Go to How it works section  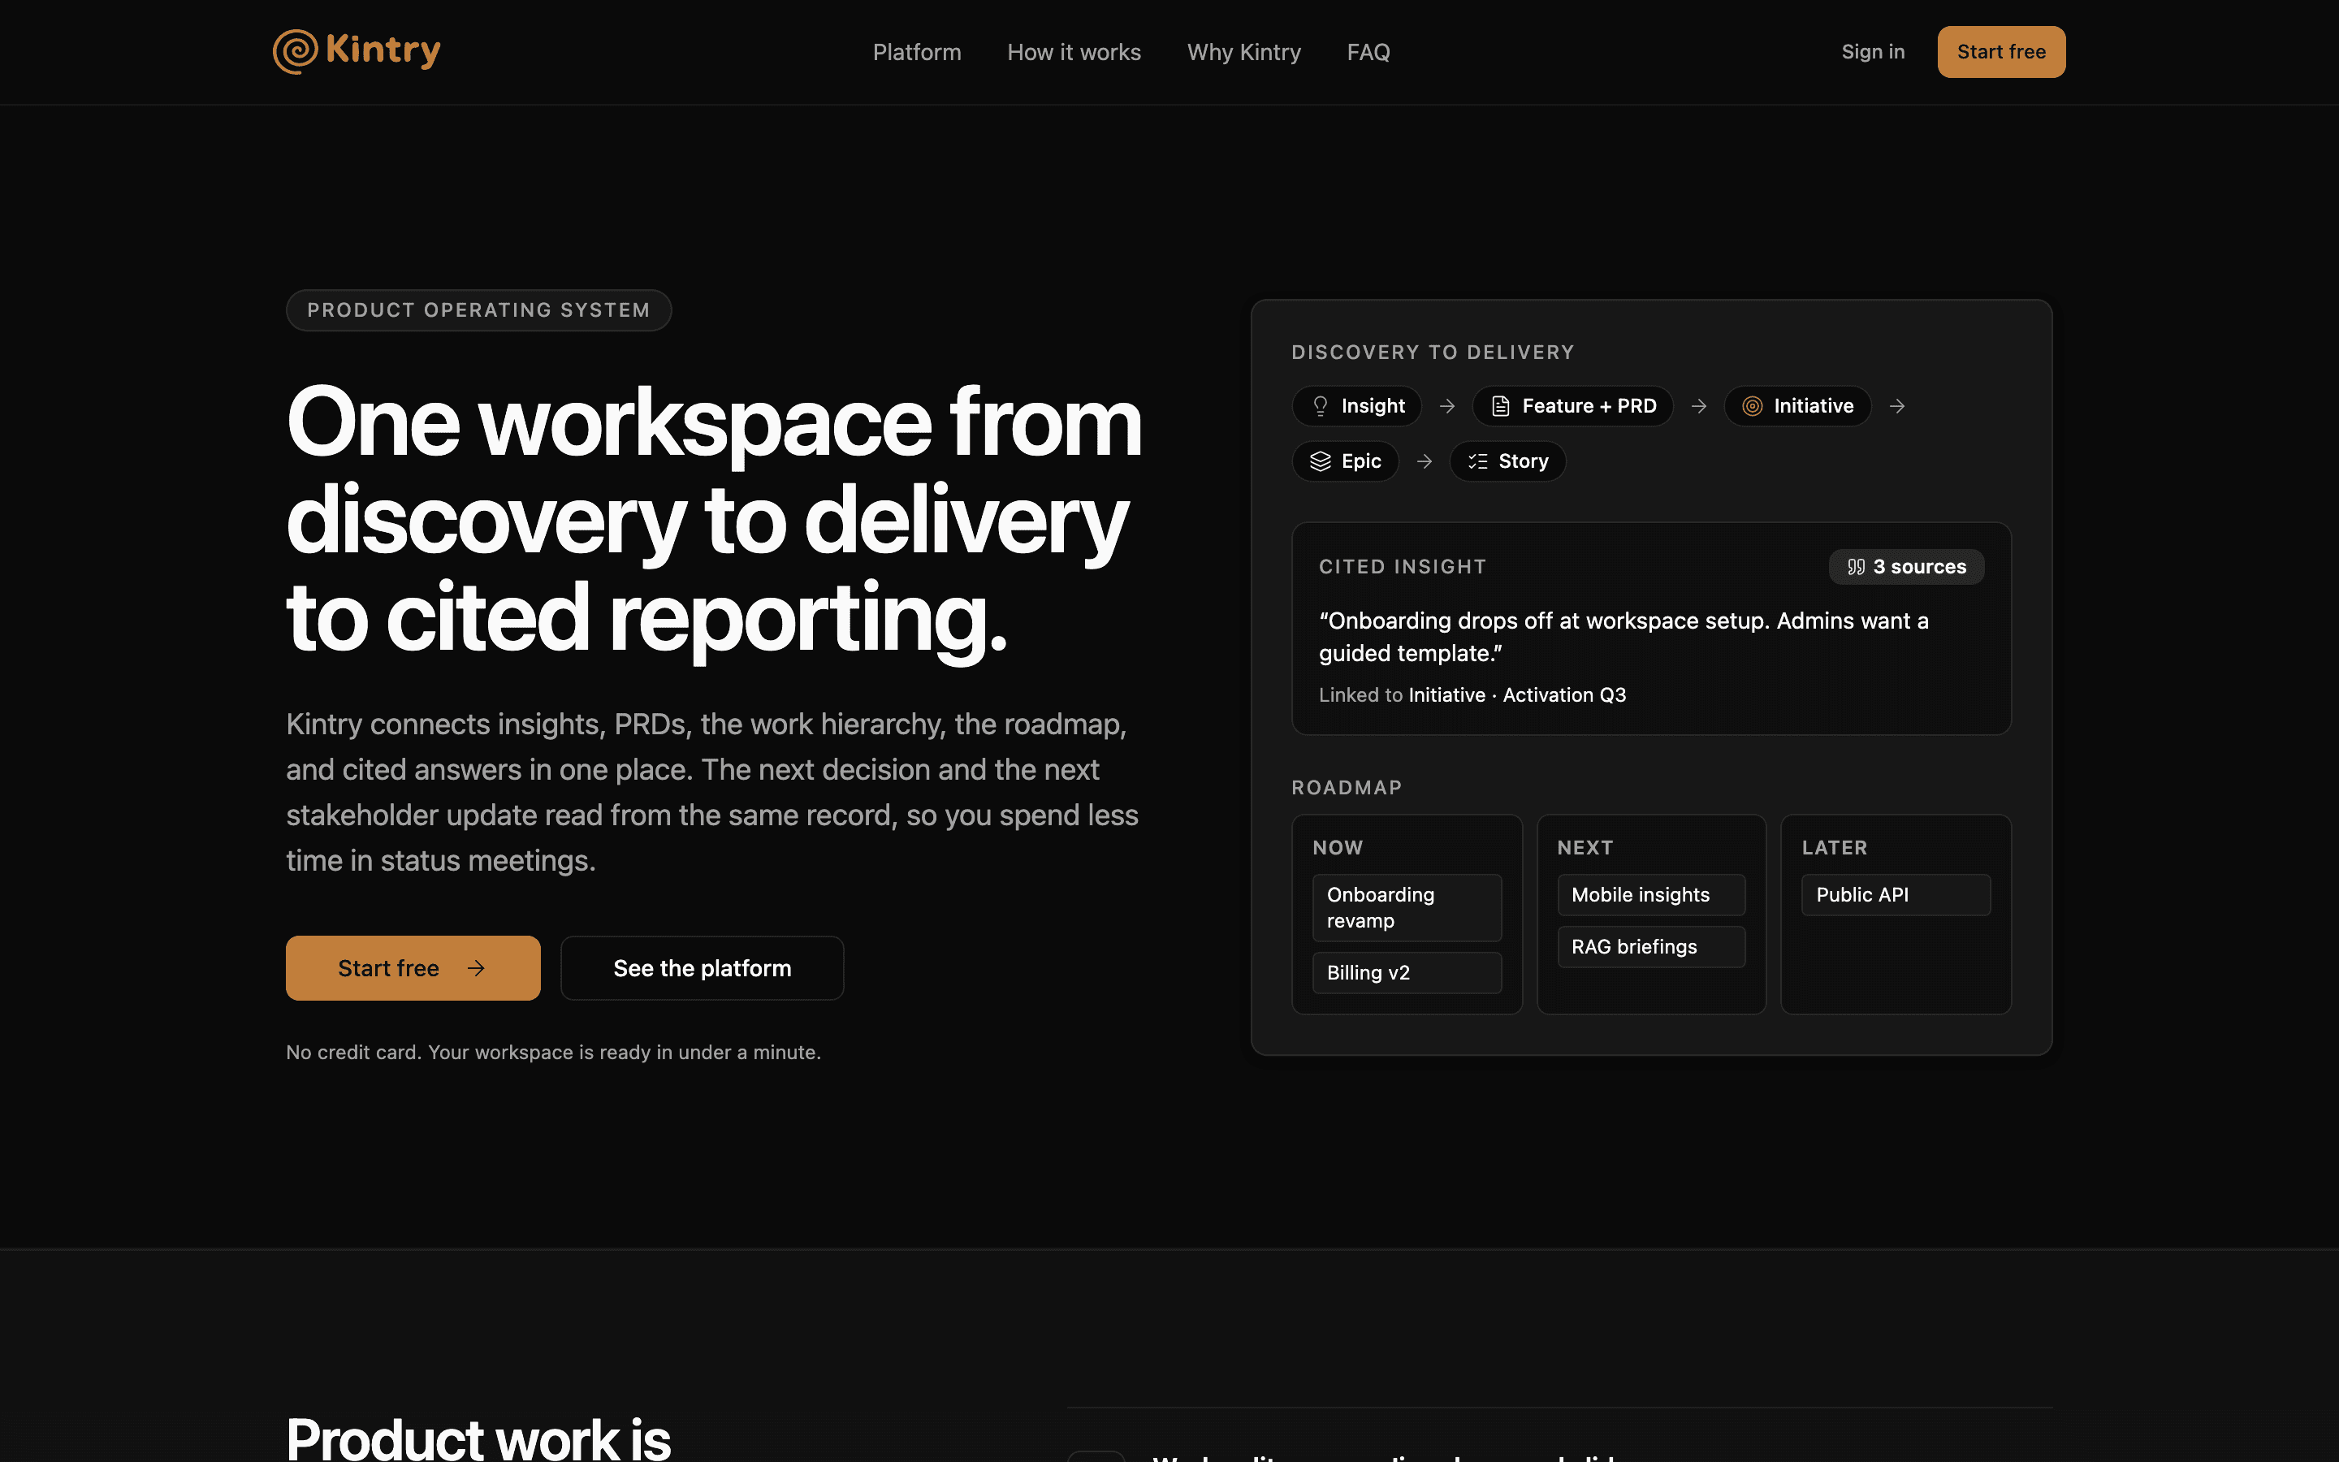[1074, 52]
